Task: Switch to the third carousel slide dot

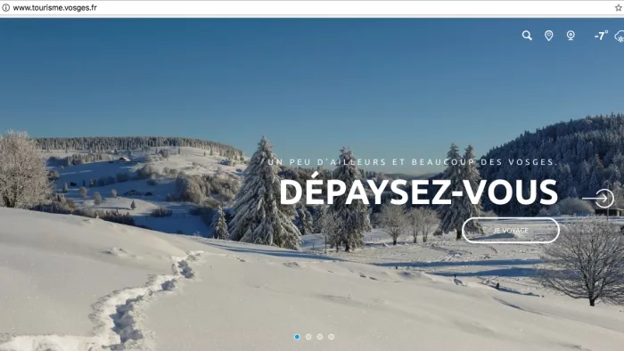Action: (320, 337)
